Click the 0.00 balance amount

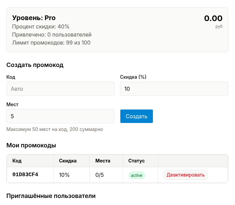(213, 18)
